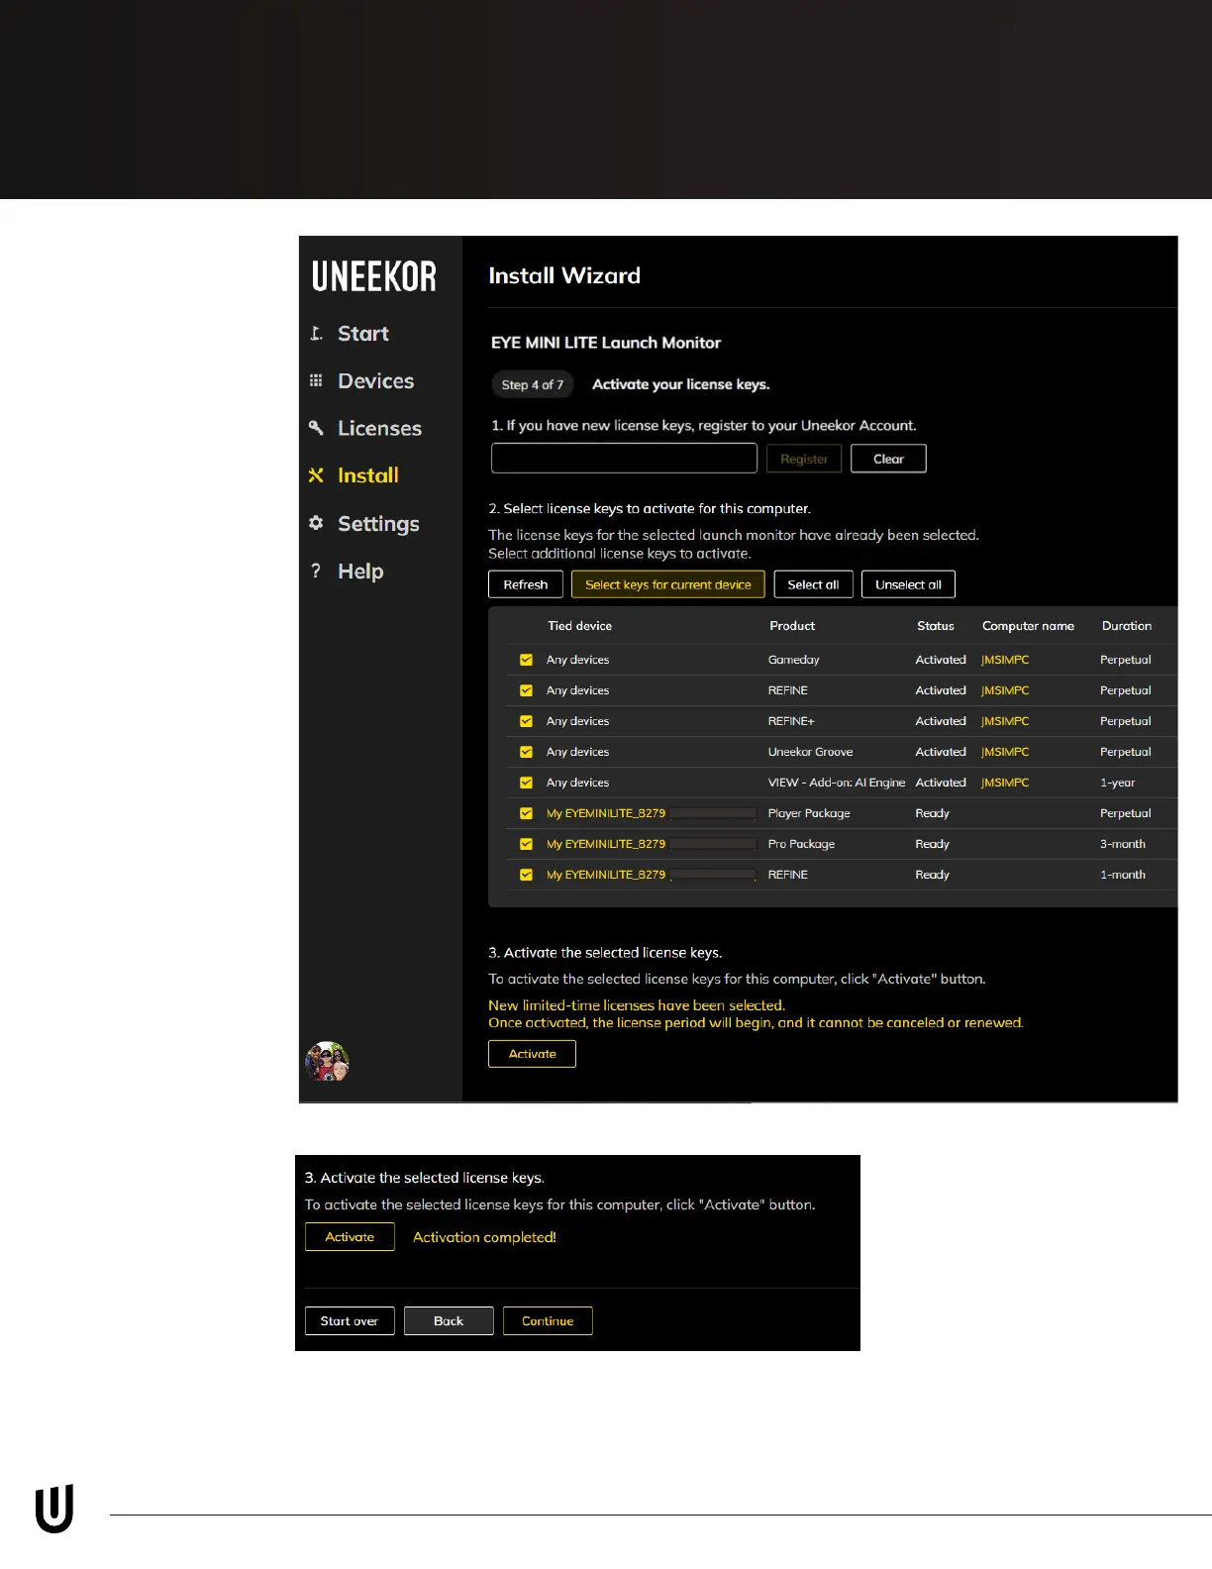Click My EYEMINILITE_8279 in Pro Package row
This screenshot has height=1569, width=1212.
coord(606,844)
